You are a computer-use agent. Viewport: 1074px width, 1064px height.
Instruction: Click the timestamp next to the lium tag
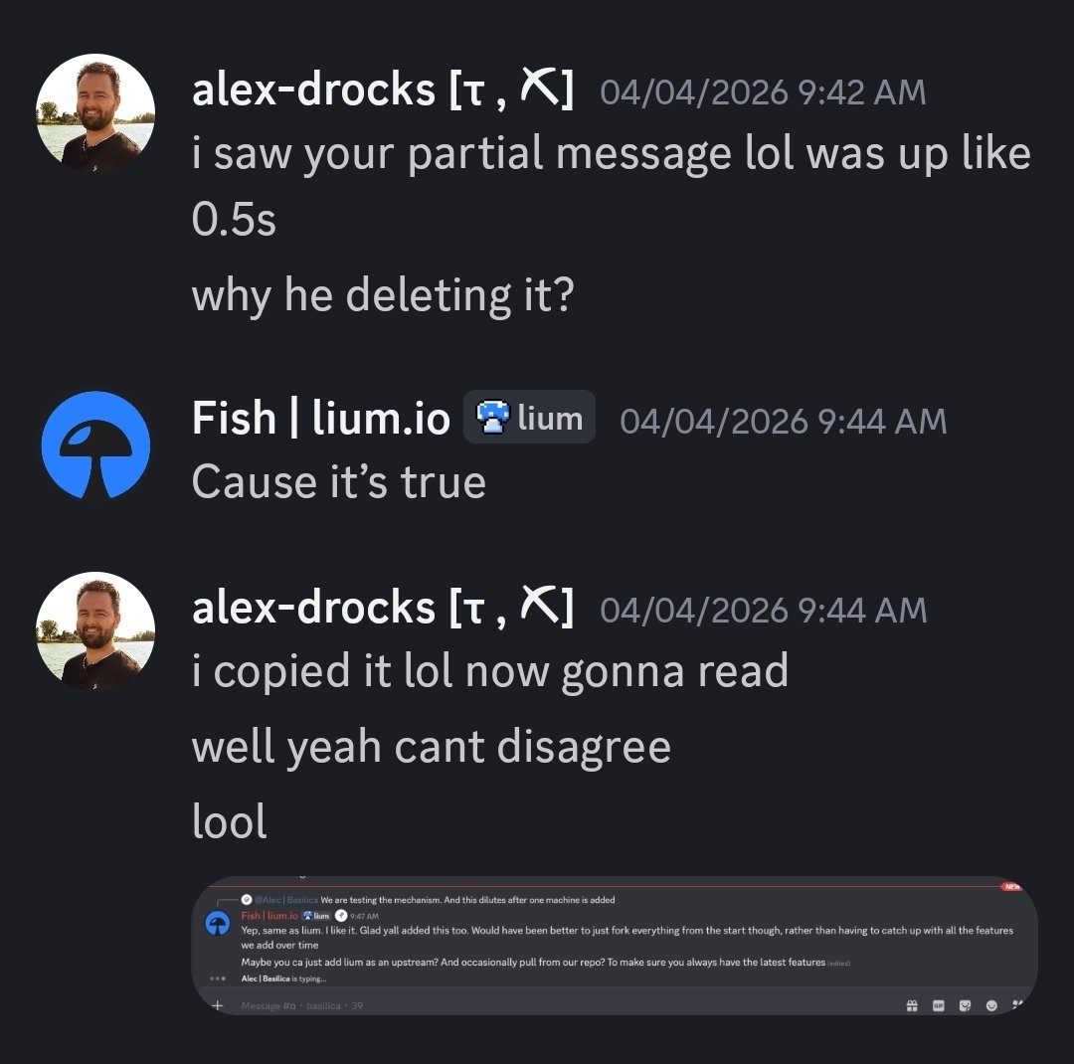tap(783, 420)
